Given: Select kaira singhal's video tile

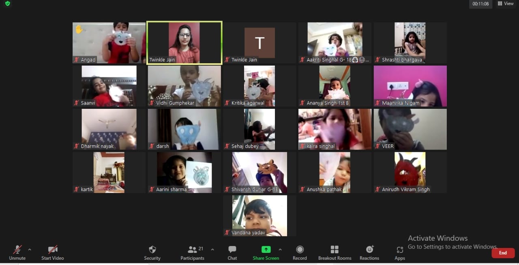Looking at the screenshot, I should [335, 129].
